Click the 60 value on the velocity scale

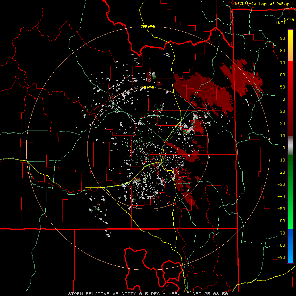click(x=283, y=75)
